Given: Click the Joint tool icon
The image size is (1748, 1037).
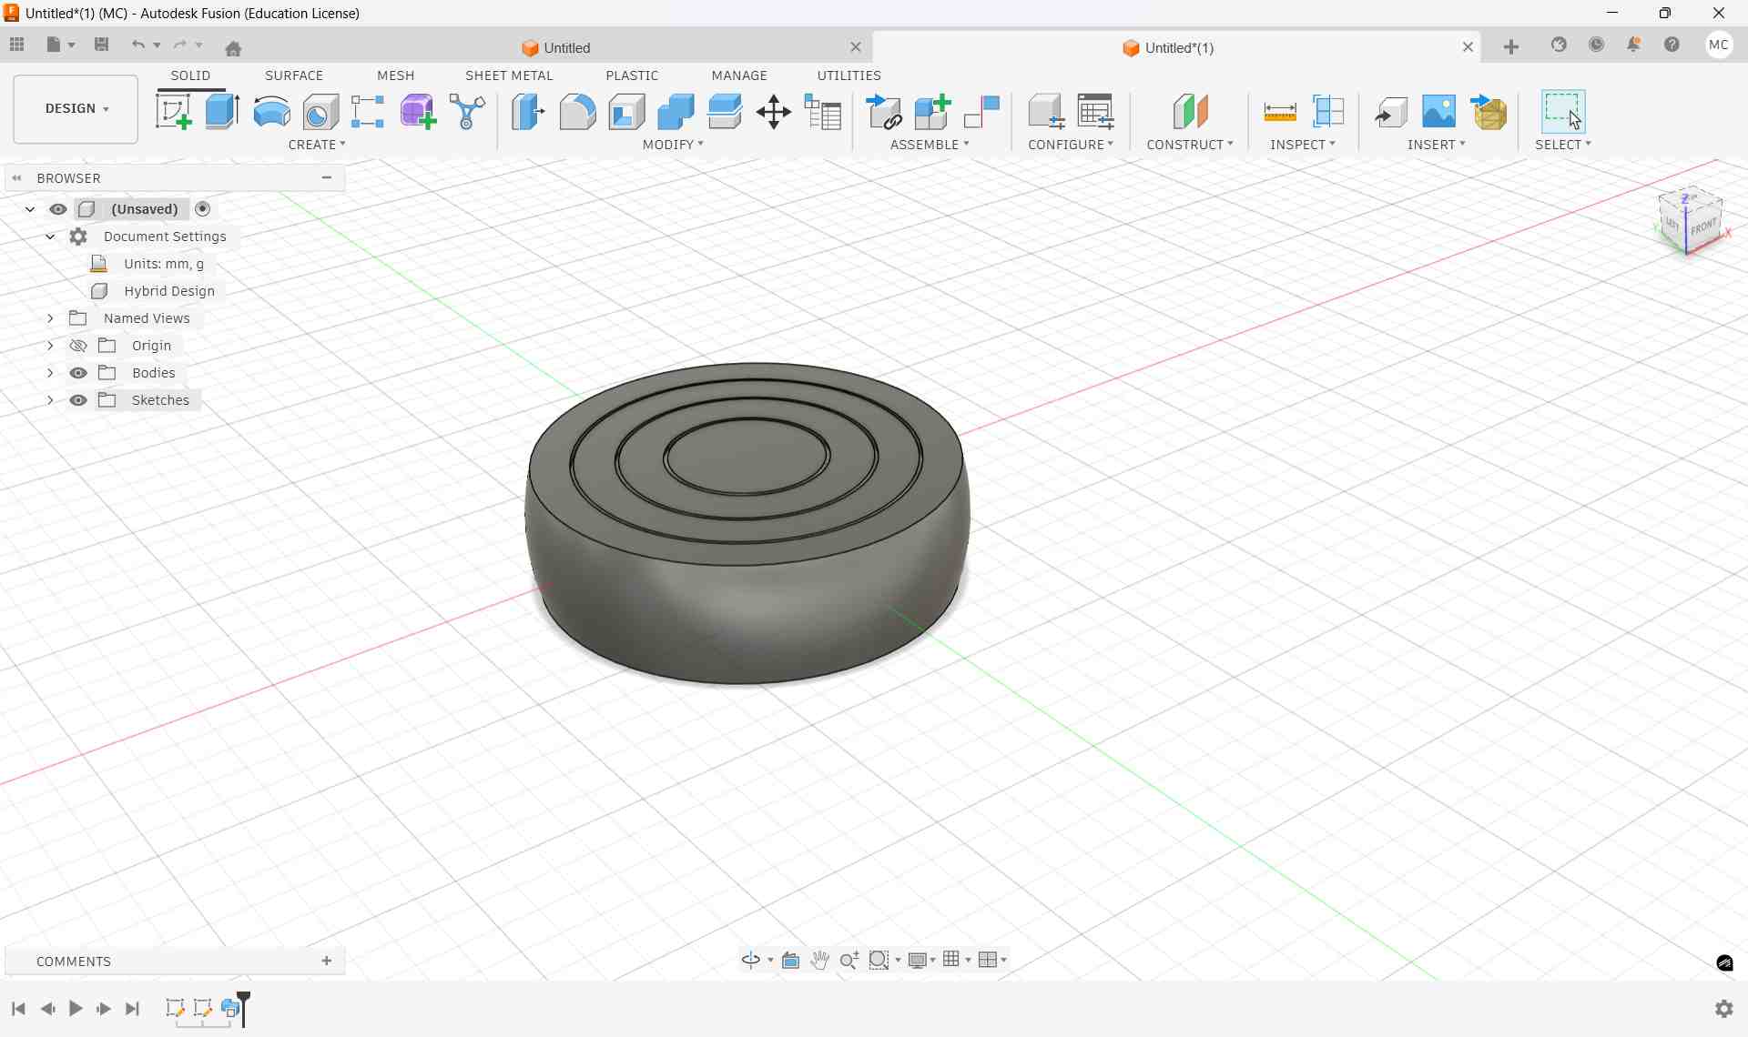Looking at the screenshot, I should point(981,112).
